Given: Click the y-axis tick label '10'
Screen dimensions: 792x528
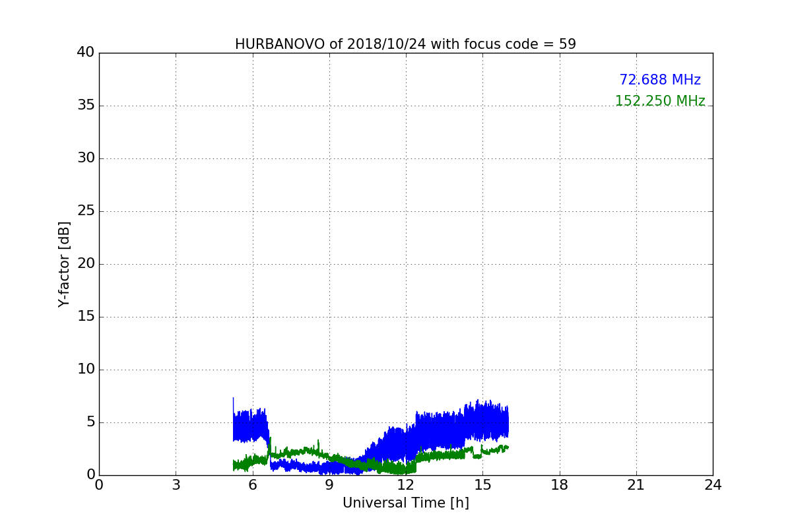Looking at the screenshot, I should pos(86,370).
